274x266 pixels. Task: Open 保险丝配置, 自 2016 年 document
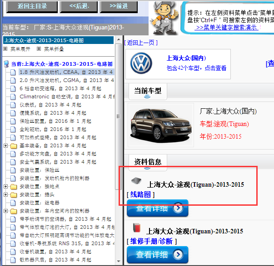click(x=55, y=121)
